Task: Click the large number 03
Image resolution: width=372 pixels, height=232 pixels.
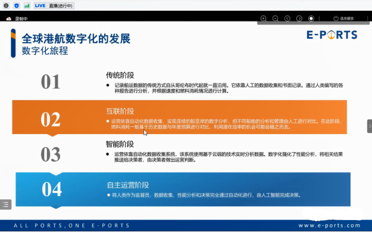Action: (x=51, y=154)
